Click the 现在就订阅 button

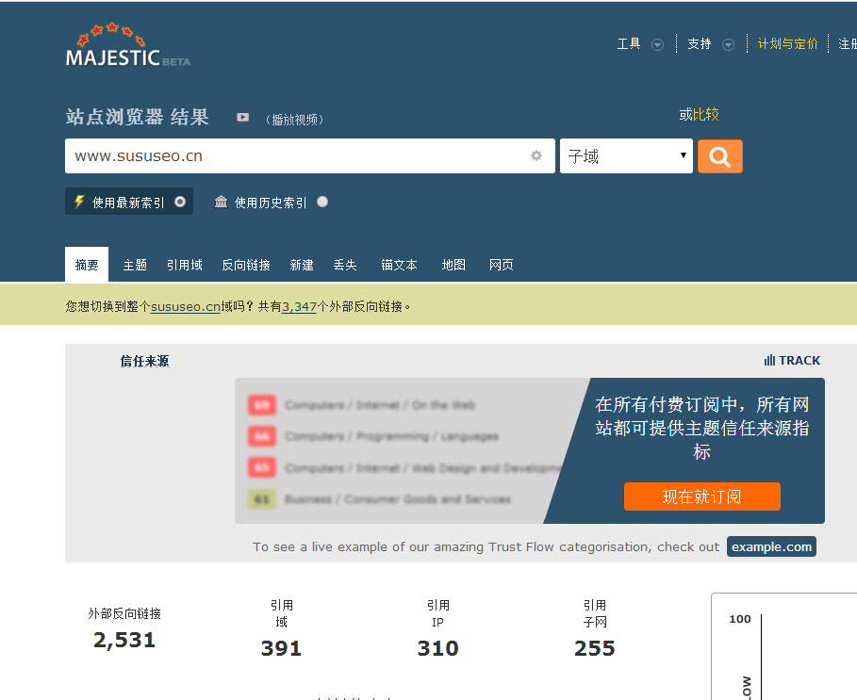pyautogui.click(x=701, y=497)
